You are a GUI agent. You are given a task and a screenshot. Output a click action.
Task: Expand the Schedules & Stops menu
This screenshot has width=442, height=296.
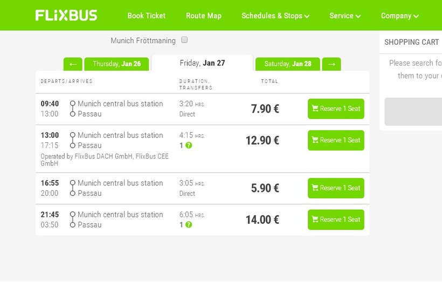point(275,16)
